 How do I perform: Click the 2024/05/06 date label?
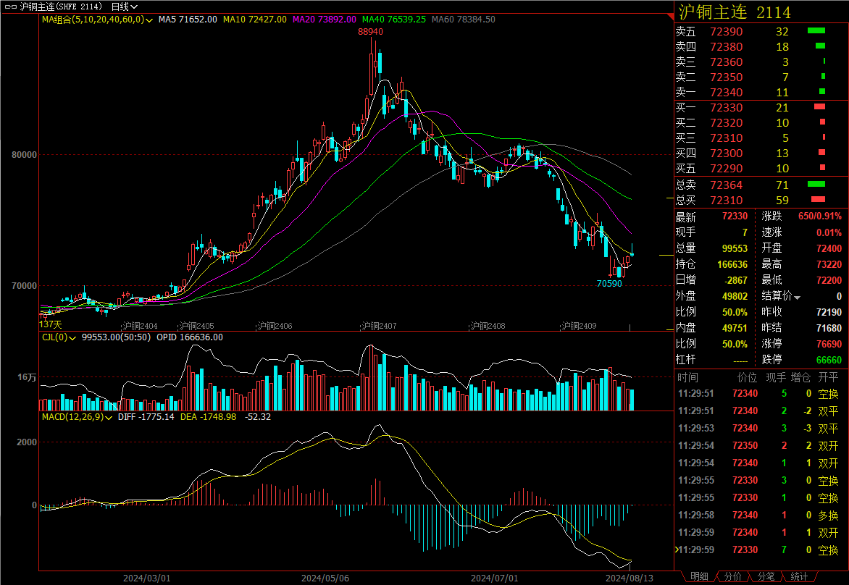(x=325, y=578)
